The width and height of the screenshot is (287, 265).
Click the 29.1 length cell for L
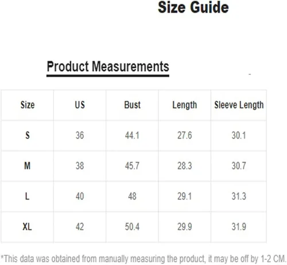[x=184, y=196]
